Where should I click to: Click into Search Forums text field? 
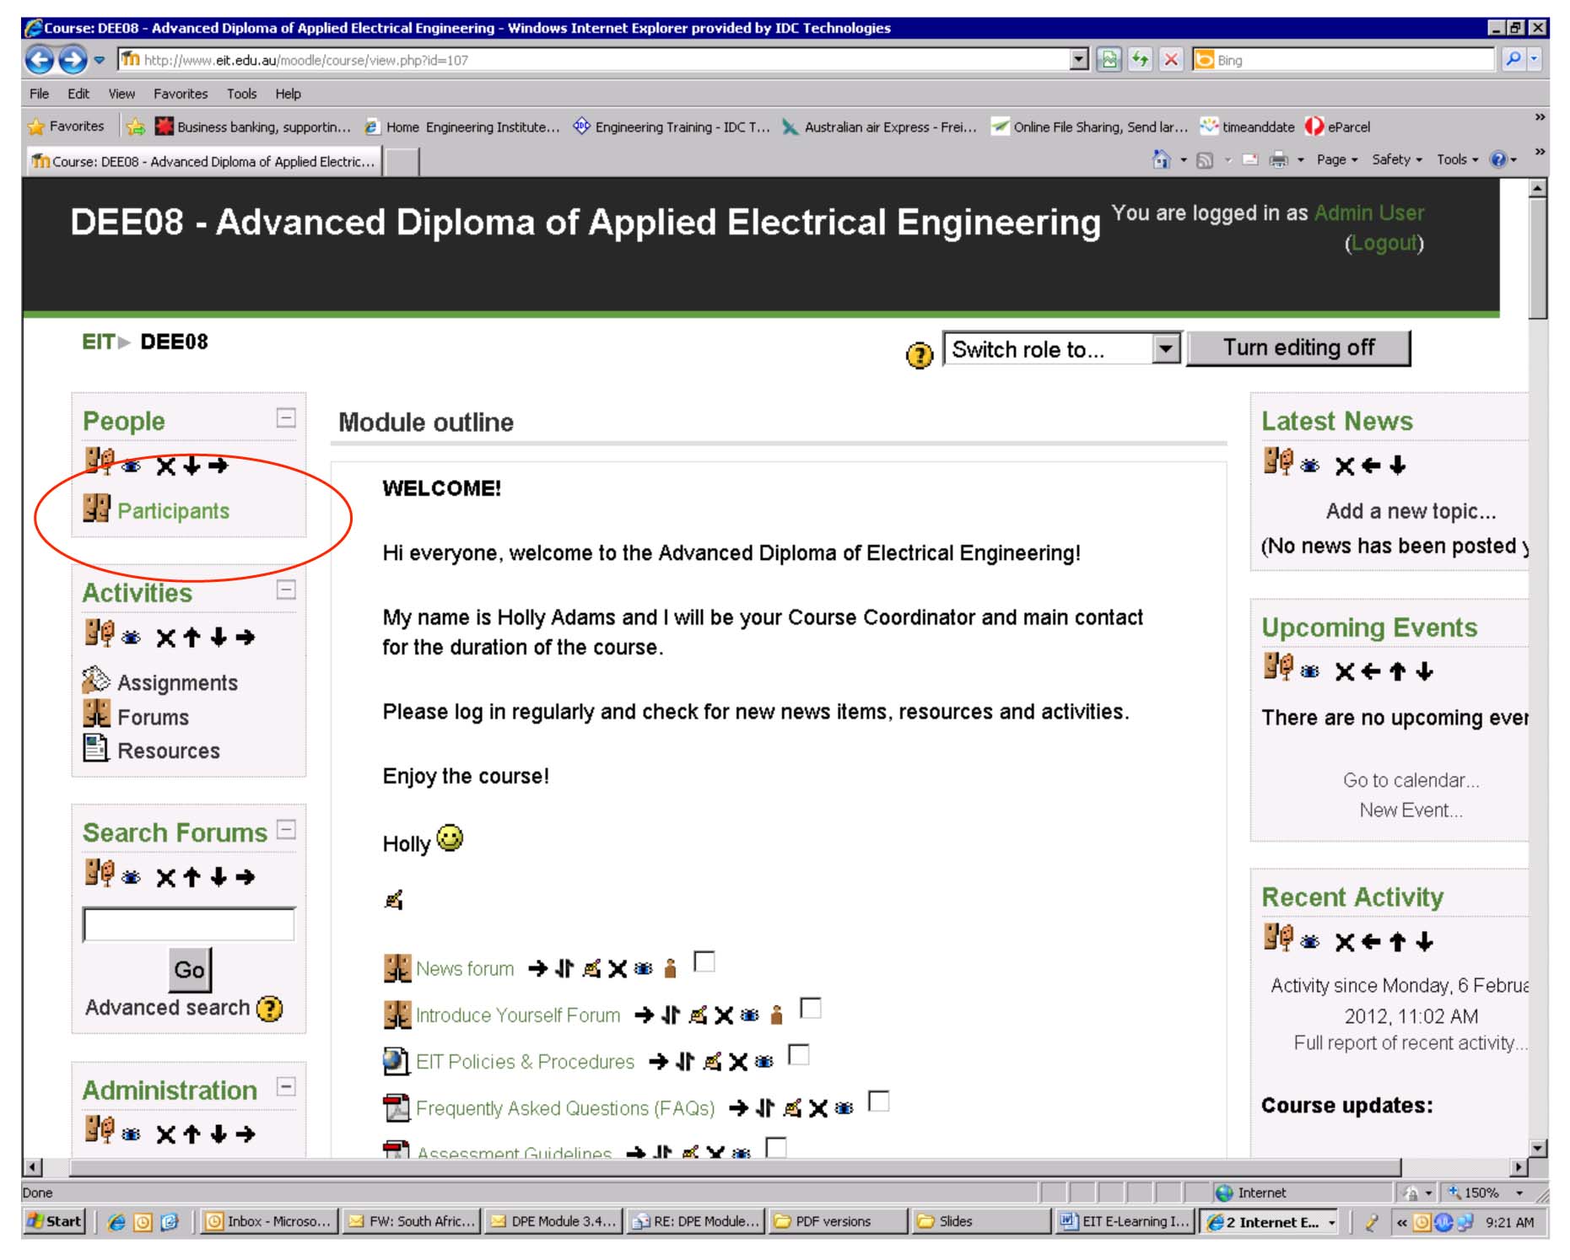tap(189, 924)
